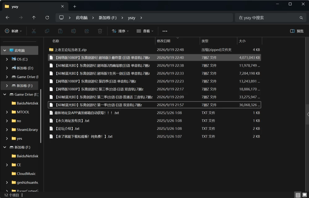
Task: Expand 新加卷 (D:) in the sidebar
Action: click(7, 68)
